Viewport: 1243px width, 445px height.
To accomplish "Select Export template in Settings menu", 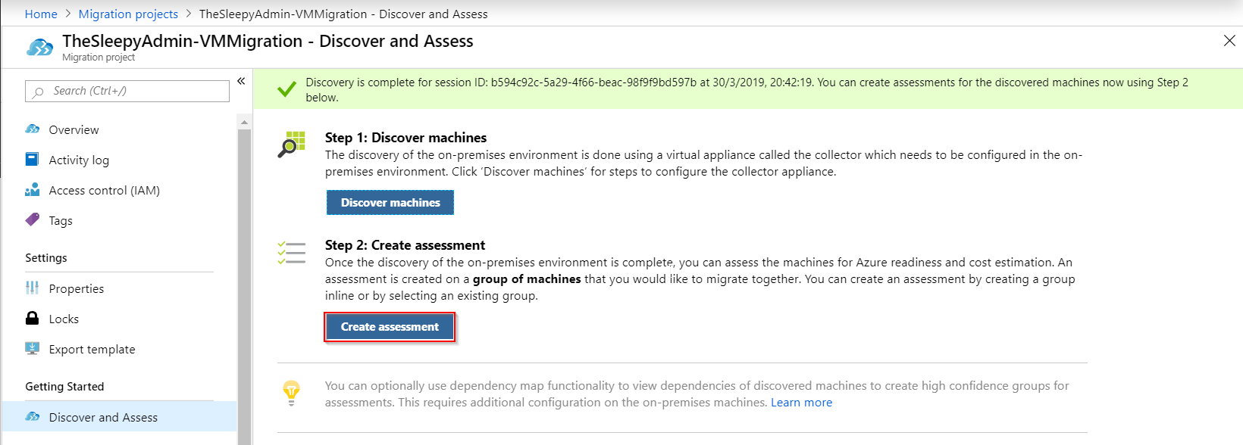I will 92,349.
